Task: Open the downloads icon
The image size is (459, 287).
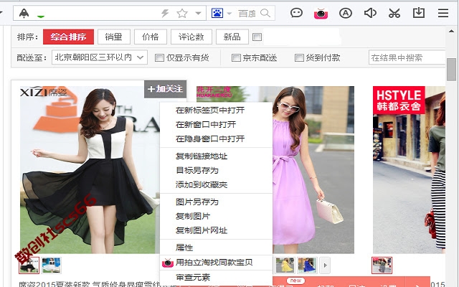Action: (x=419, y=13)
